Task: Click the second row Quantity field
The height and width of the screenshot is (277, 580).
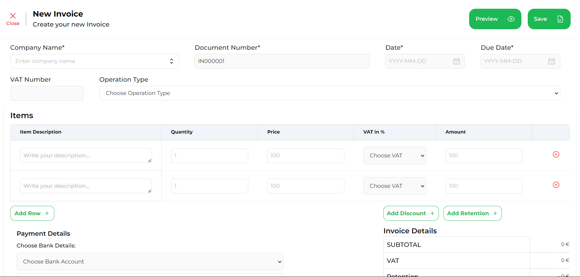Action: pos(210,186)
